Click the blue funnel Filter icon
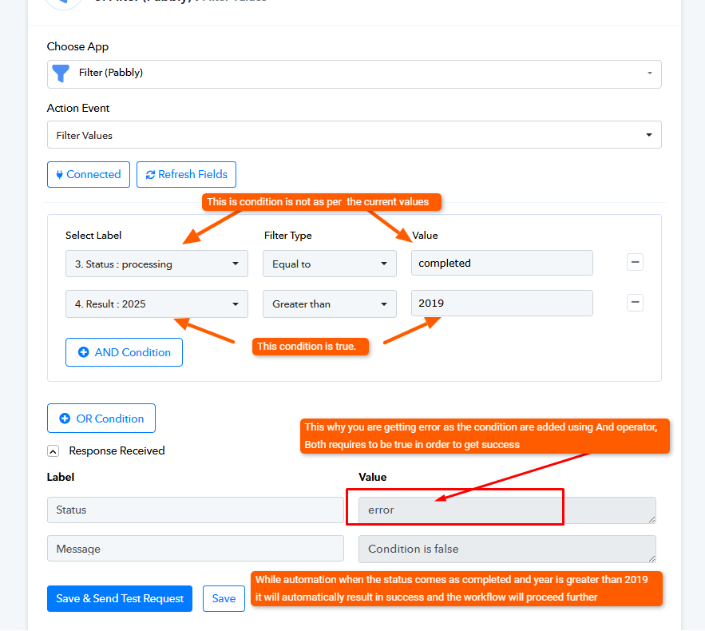Image resolution: width=705 pixels, height=631 pixels. point(61,73)
